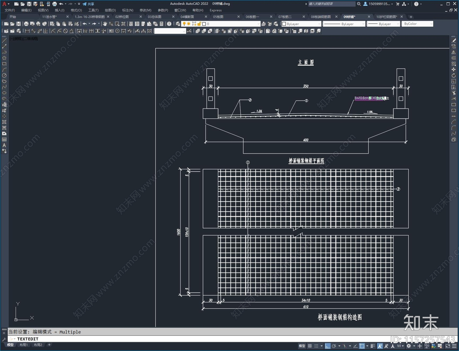Switch to the 08板端钢筋图 drawing tab
The height and width of the screenshot is (351, 459).
coord(321,17)
